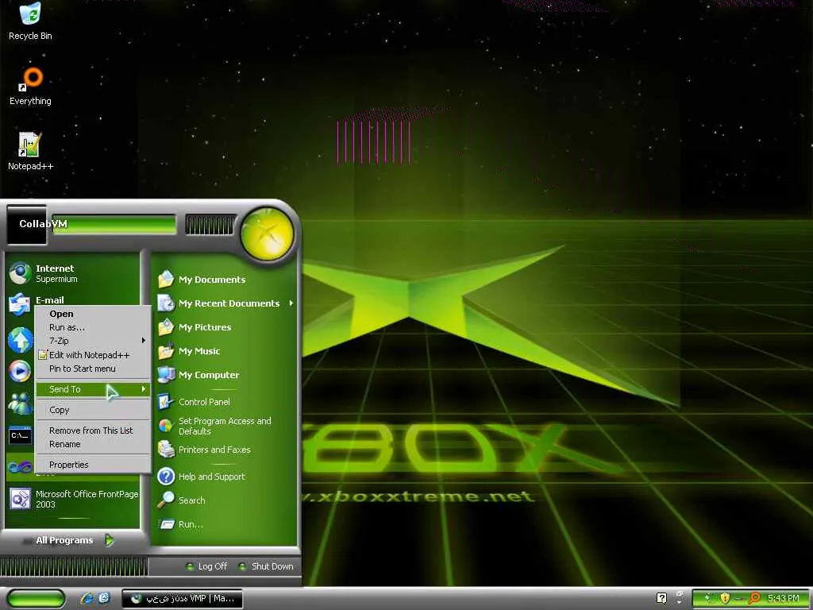Viewport: 813px width, 610px height.
Task: Launch Windows Media Player icon in Start menu
Action: [20, 370]
